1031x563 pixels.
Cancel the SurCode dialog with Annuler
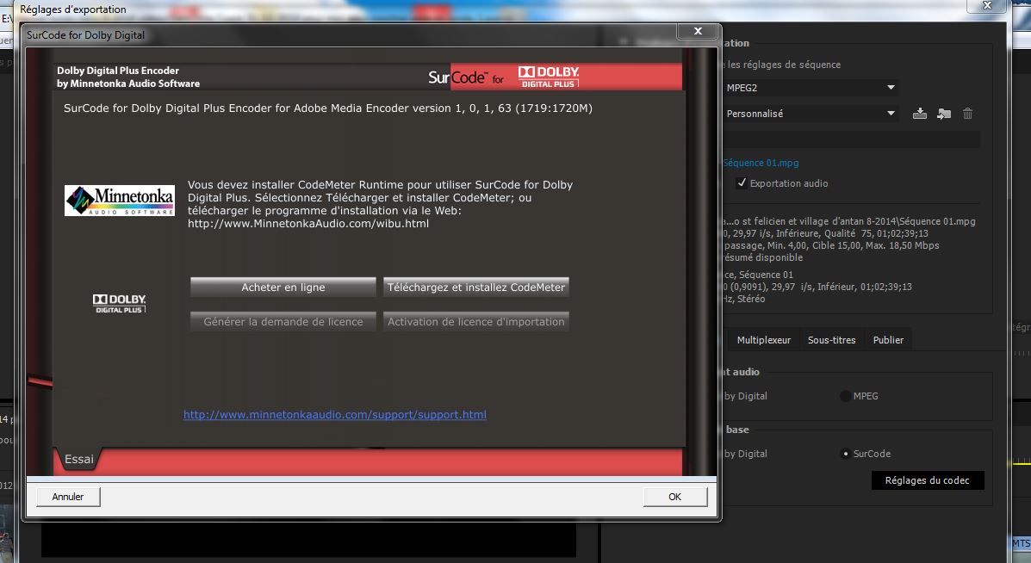(x=68, y=497)
